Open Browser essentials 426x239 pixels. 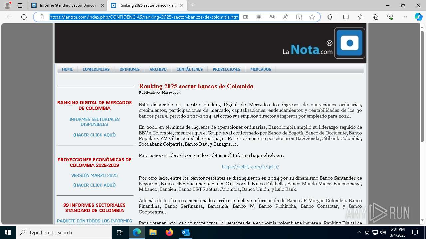point(390,17)
